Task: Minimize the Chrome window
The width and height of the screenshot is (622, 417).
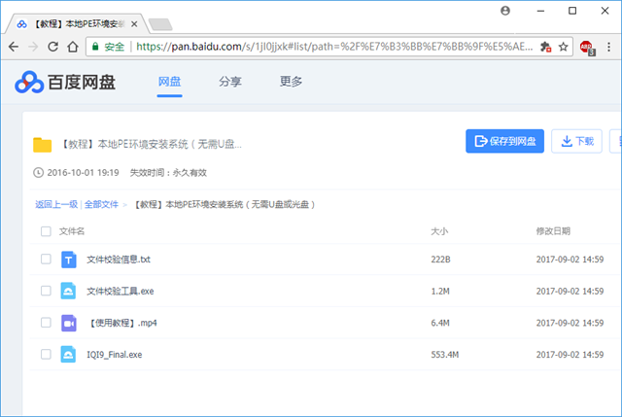Action: tap(540, 11)
